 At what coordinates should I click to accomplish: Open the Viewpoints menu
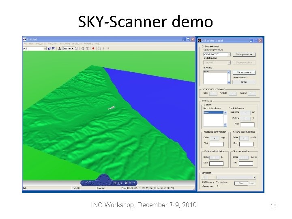[x=41, y=43]
